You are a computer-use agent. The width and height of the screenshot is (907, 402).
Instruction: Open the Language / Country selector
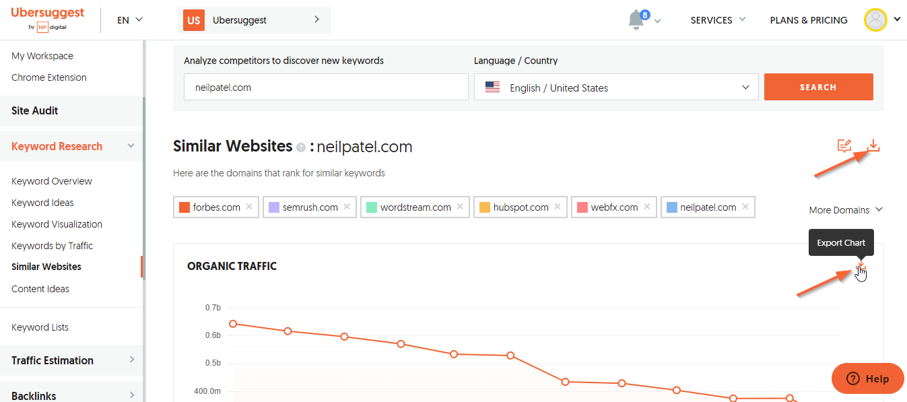point(616,88)
